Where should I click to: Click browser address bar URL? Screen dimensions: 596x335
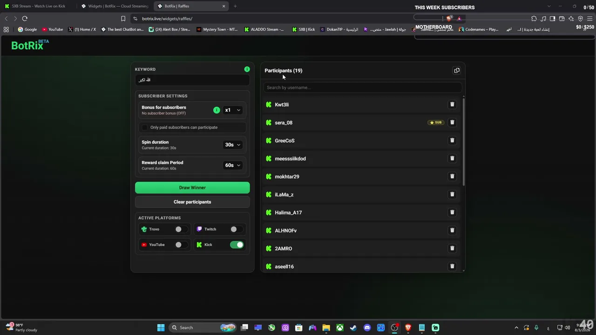click(x=167, y=19)
